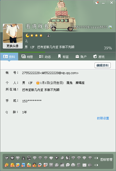Click the skin-change shirt icon in title bar

point(97,3)
